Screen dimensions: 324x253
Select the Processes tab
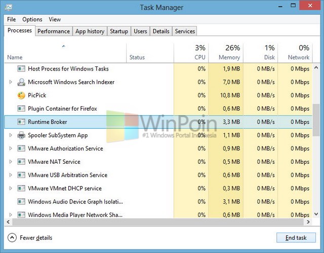pos(20,30)
